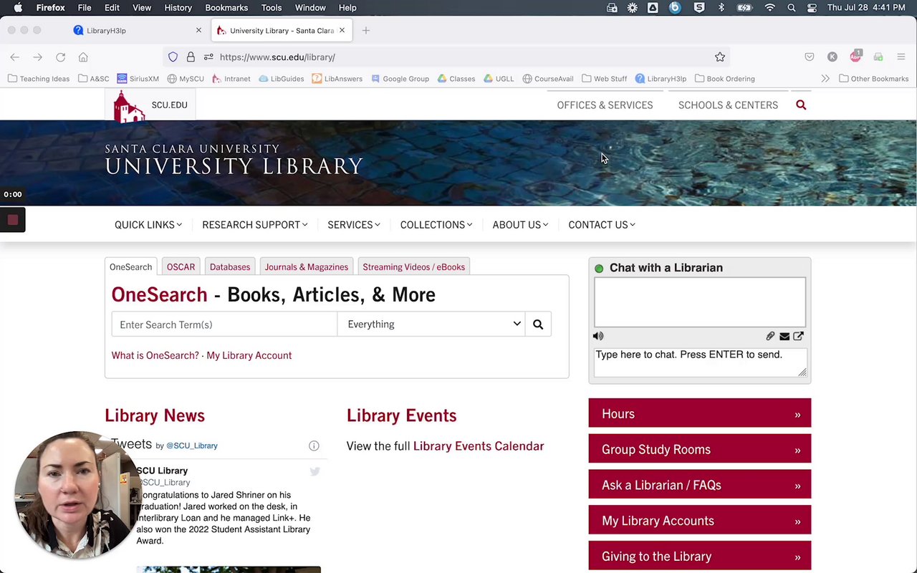Open a new browser tab
Viewport: 917px width, 573px height.
tap(366, 30)
